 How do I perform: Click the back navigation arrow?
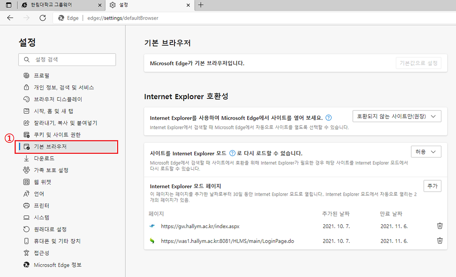(10, 18)
